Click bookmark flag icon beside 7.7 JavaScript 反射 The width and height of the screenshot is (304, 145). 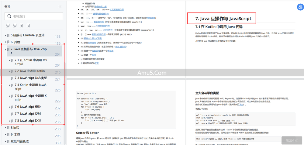click(x=12, y=114)
